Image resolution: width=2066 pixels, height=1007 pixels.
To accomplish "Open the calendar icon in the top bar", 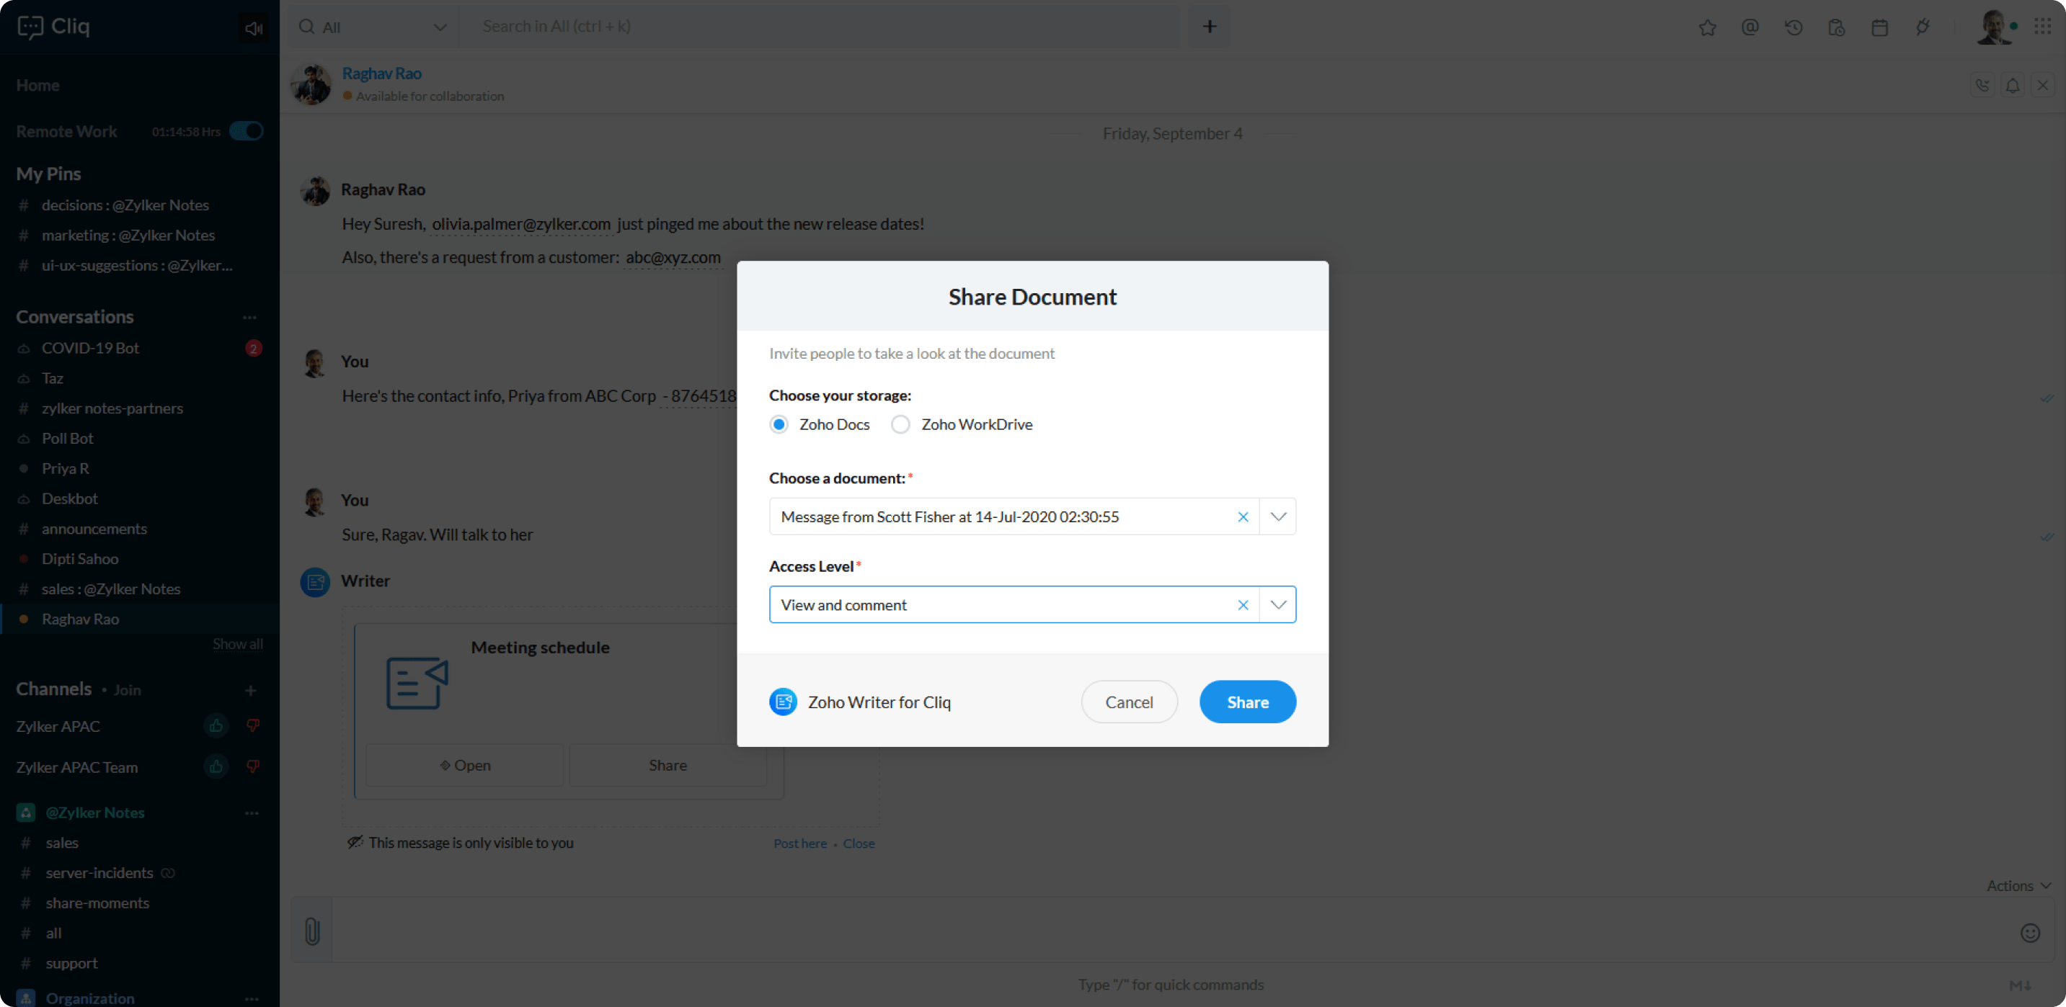I will point(1879,27).
